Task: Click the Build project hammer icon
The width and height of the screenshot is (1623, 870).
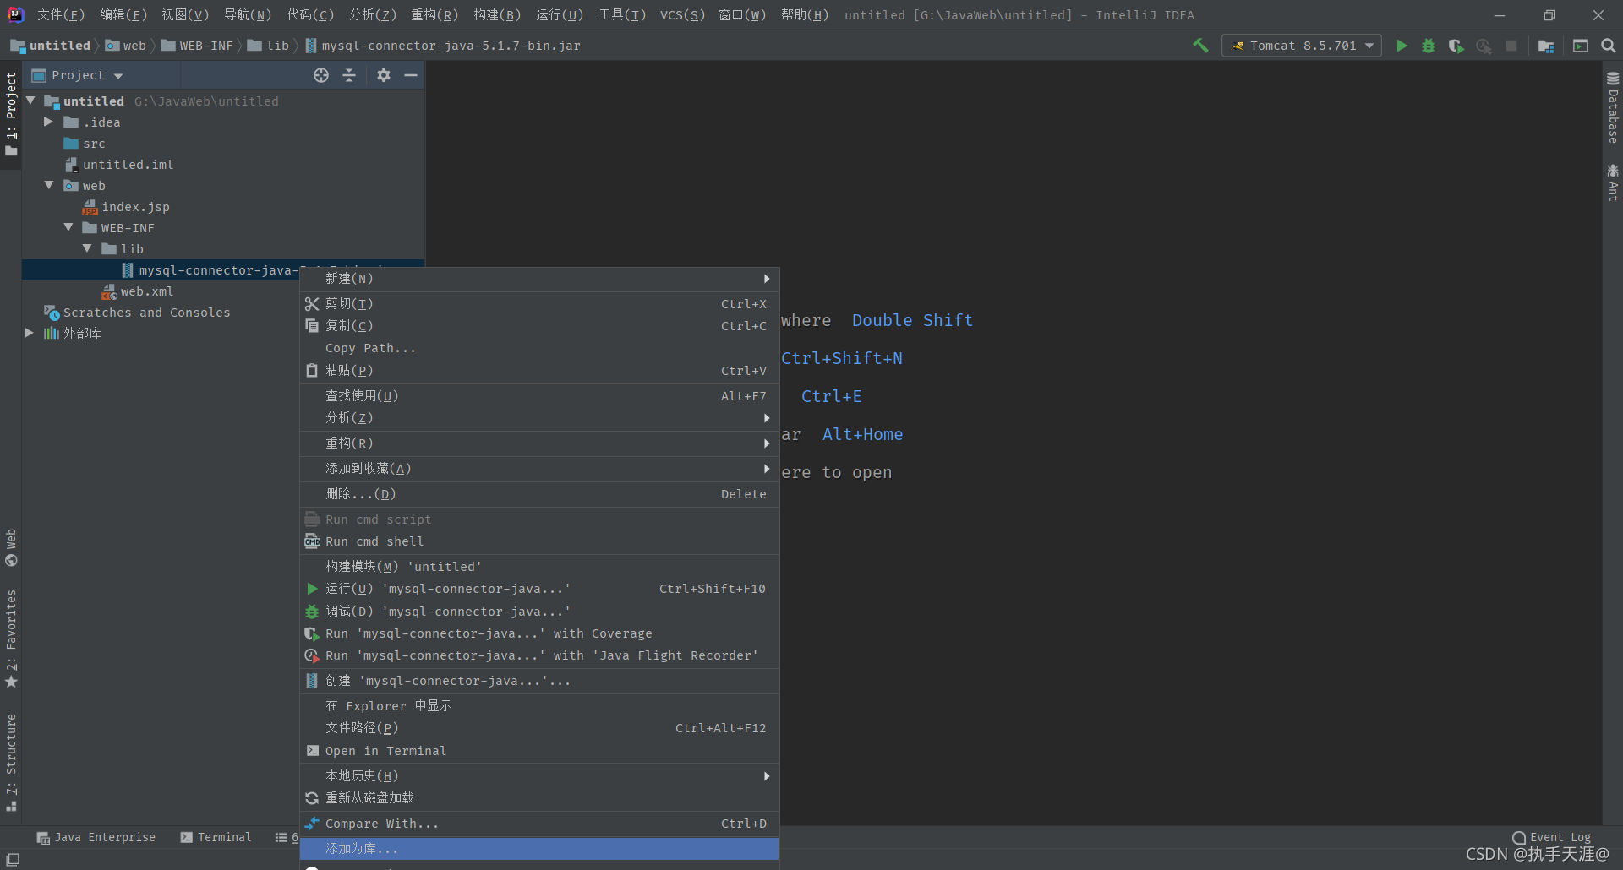Action: (x=1200, y=46)
